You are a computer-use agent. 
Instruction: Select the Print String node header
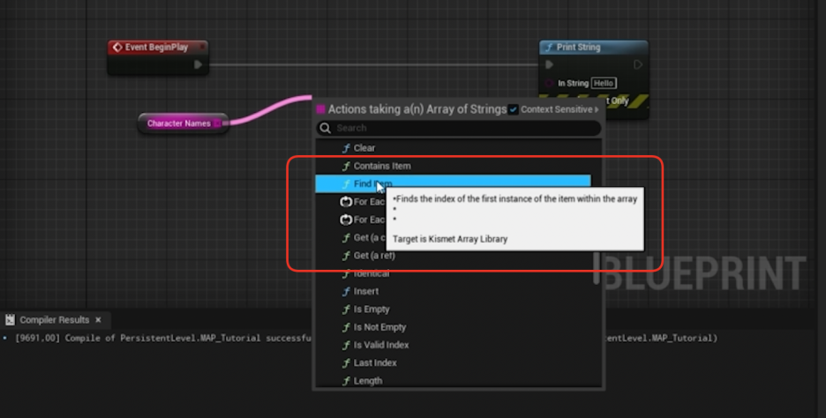click(594, 48)
